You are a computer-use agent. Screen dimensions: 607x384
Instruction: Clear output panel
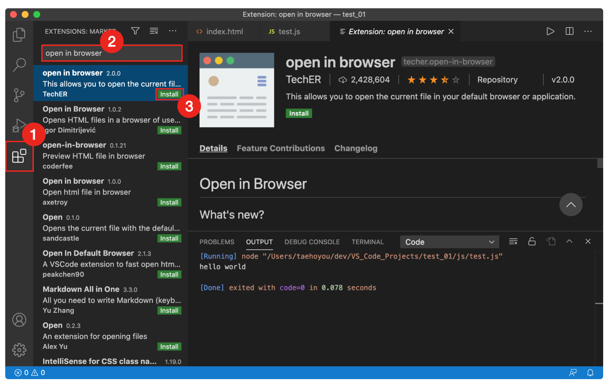pos(513,241)
